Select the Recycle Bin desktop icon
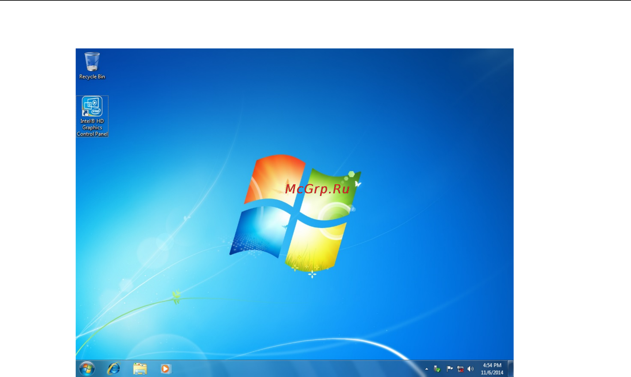 coord(92,66)
